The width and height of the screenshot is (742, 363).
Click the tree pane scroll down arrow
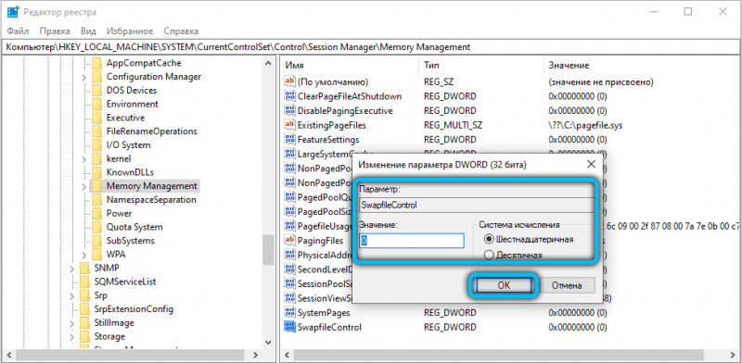coord(268,342)
